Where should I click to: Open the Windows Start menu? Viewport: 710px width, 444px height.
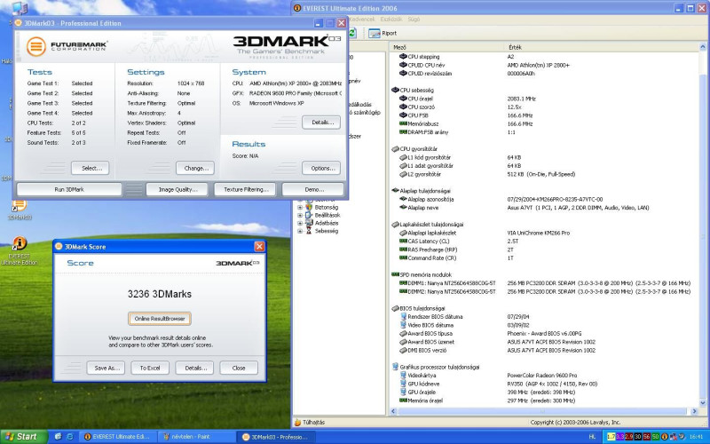click(24, 437)
